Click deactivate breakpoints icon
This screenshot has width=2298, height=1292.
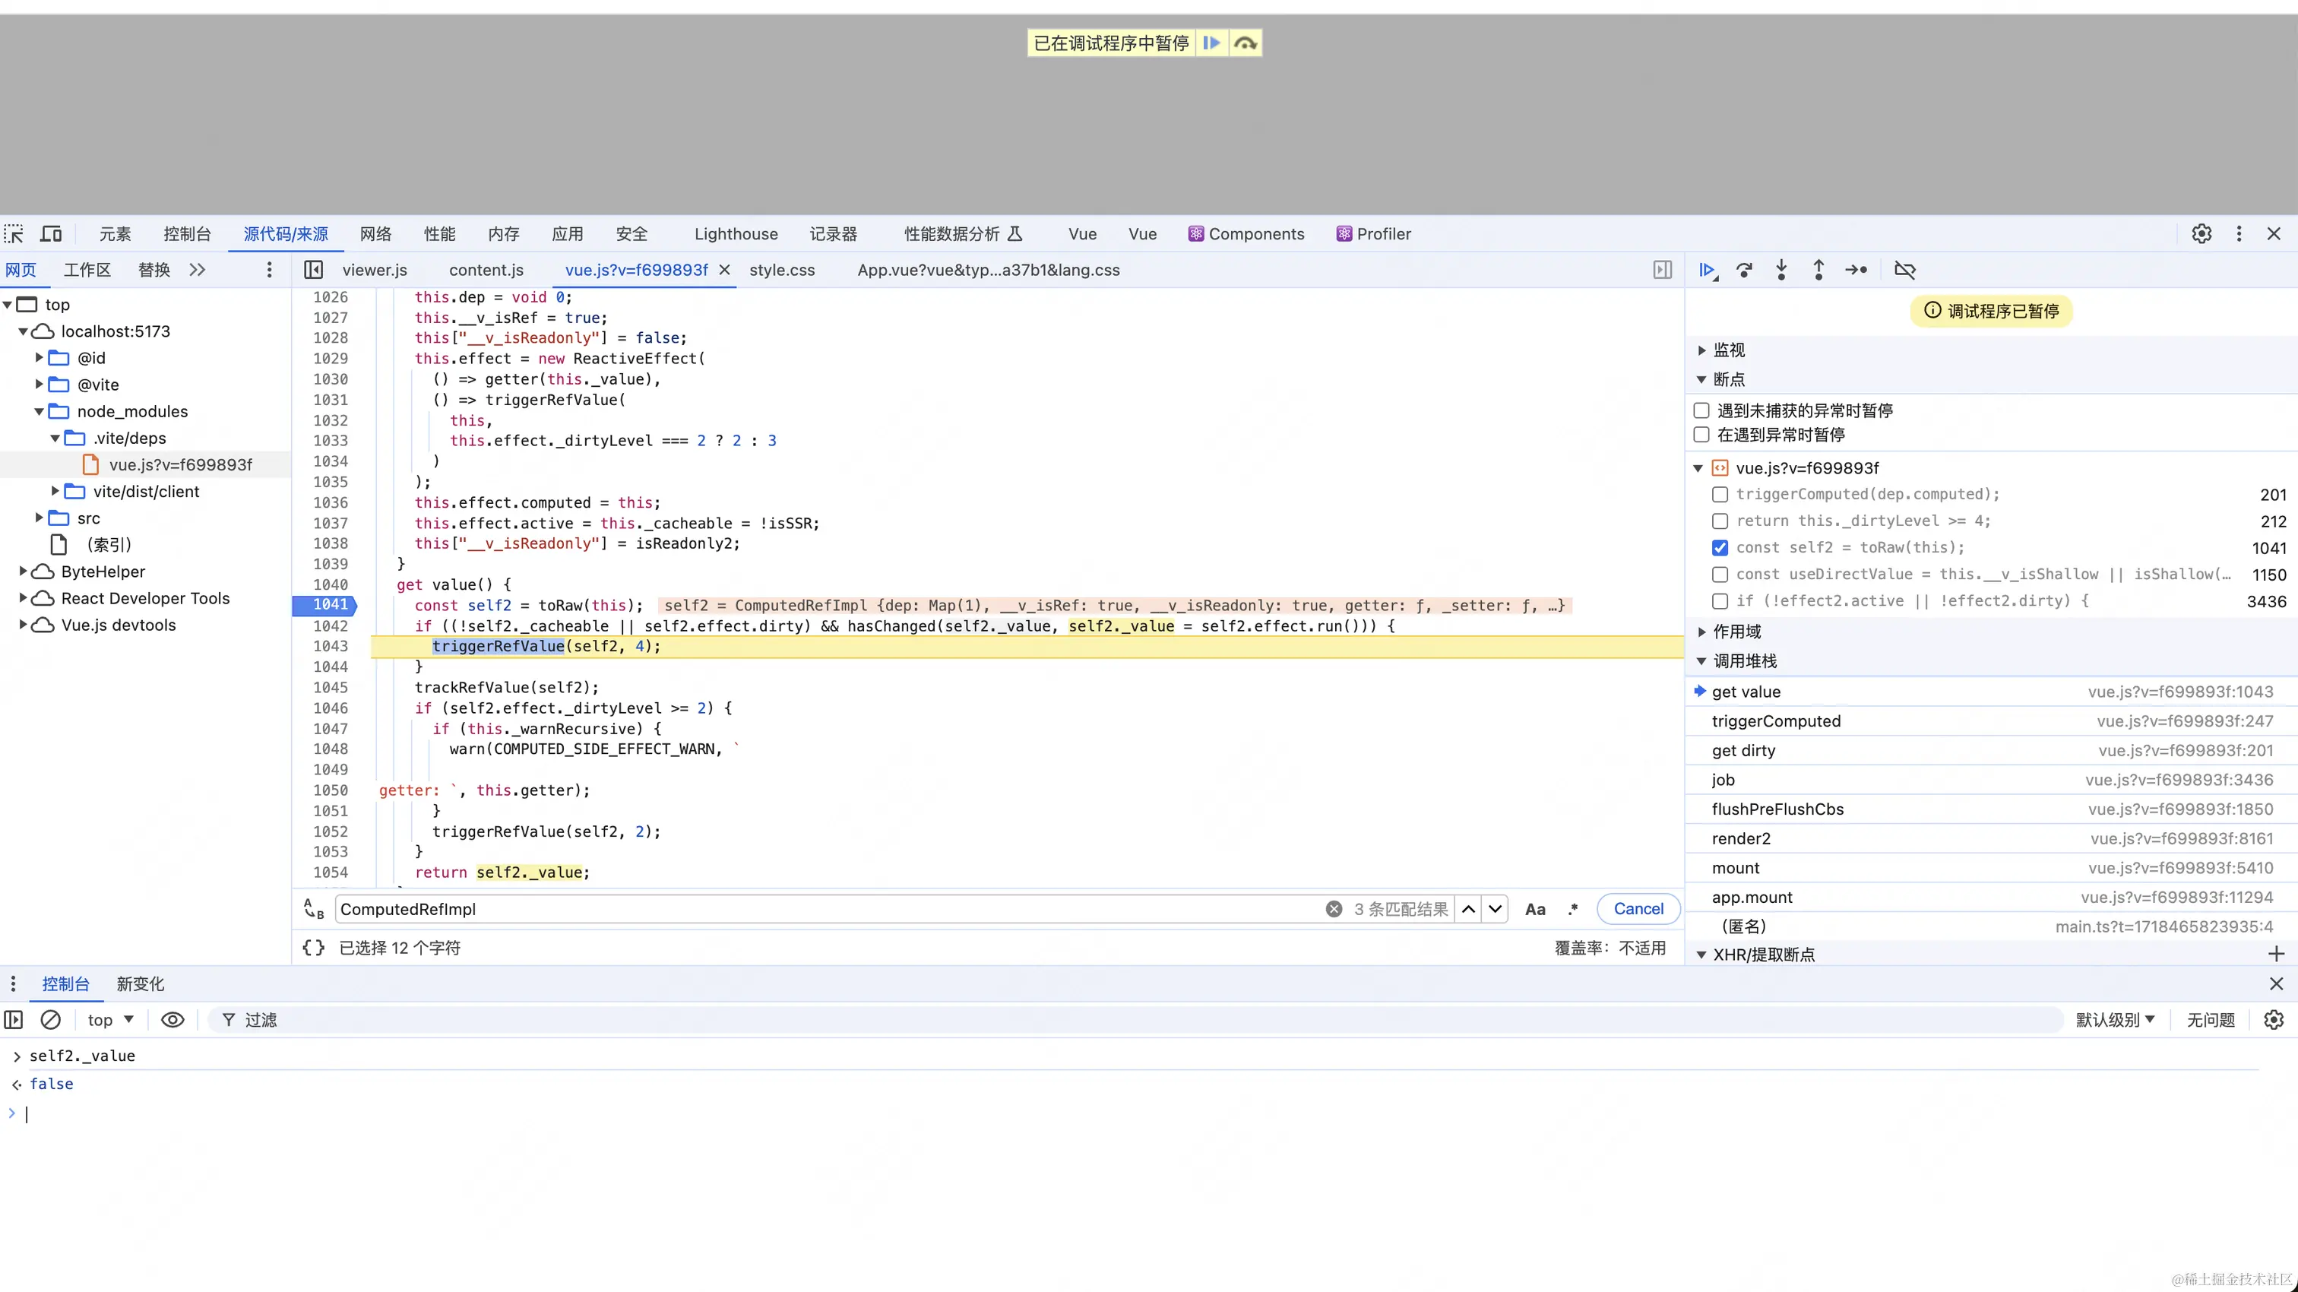pos(1904,270)
